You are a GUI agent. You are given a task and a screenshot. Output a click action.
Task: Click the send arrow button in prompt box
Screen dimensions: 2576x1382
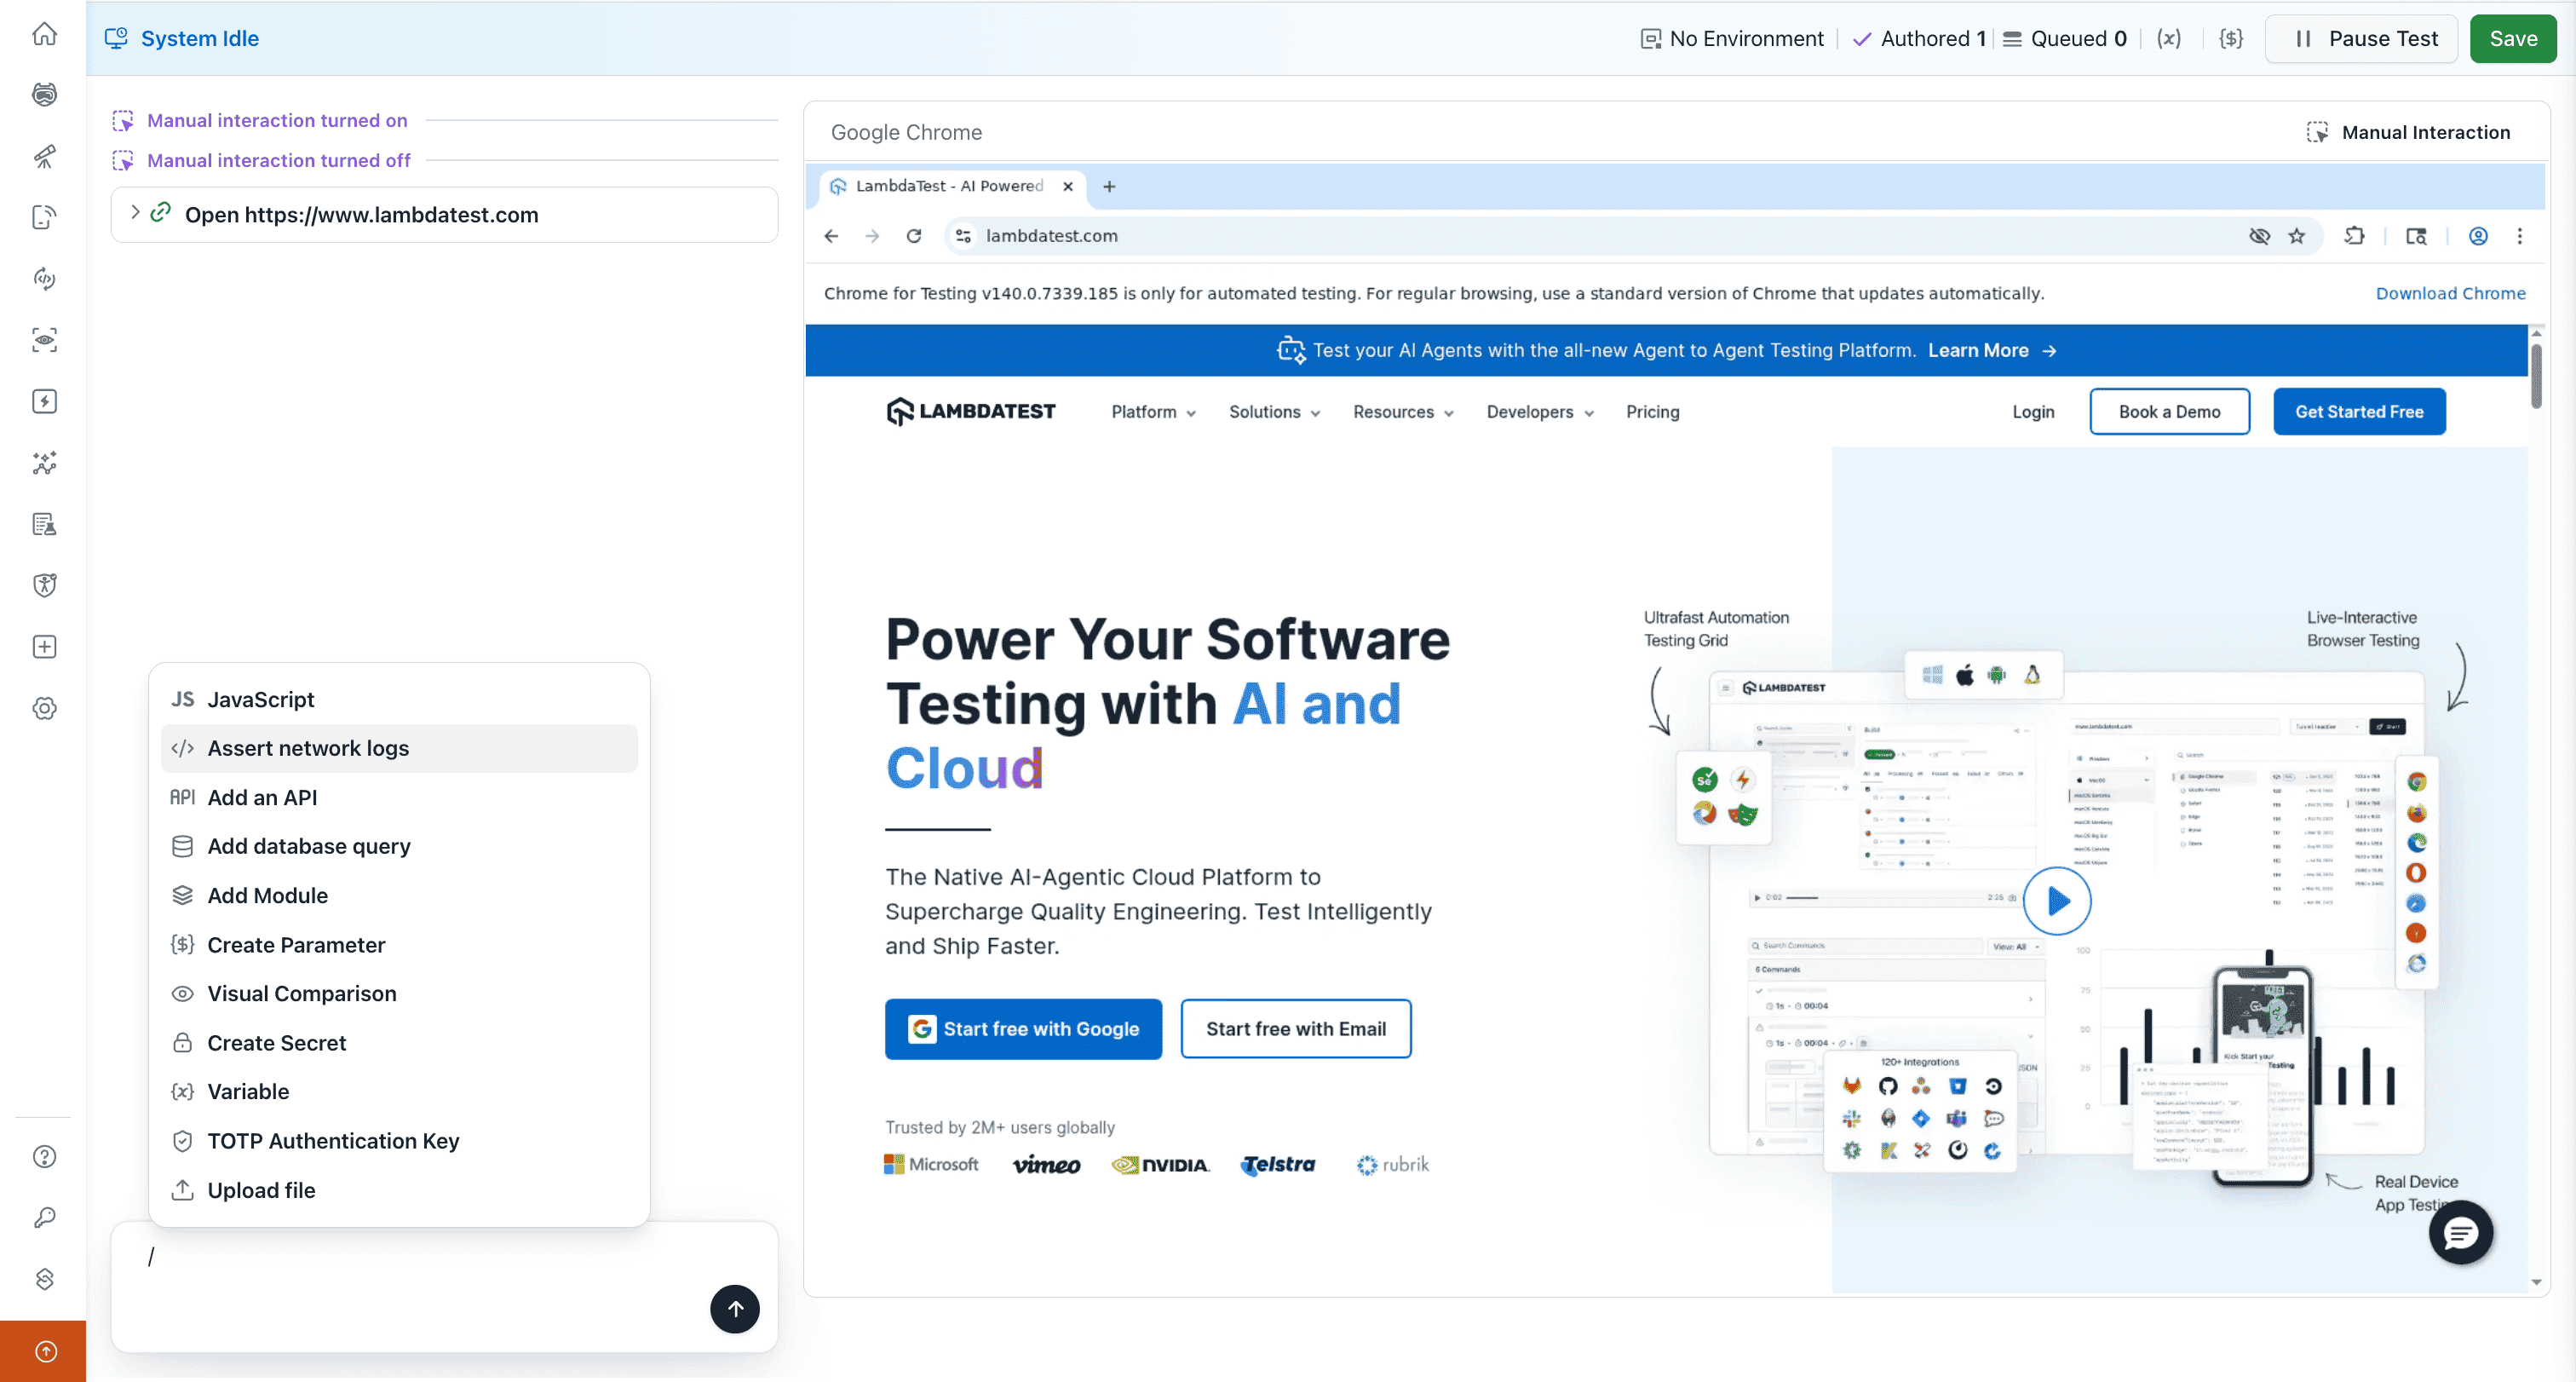(734, 1308)
